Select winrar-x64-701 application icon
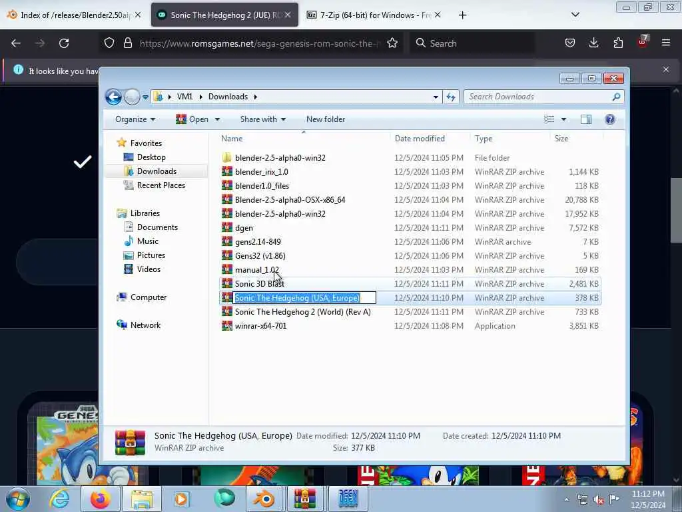 (226, 325)
